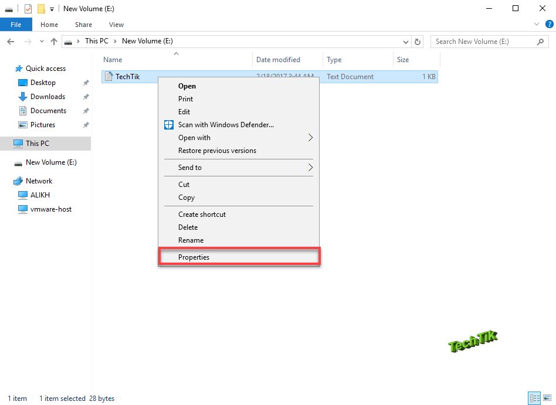
Task: Open the File ribbon tab
Action: click(16, 25)
